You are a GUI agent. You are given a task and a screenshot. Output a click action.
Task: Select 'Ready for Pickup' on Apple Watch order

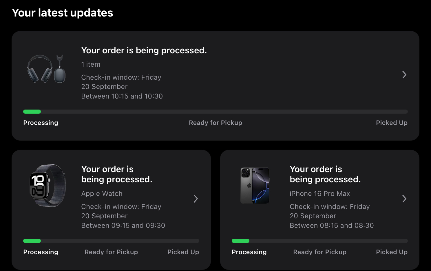[111, 252]
